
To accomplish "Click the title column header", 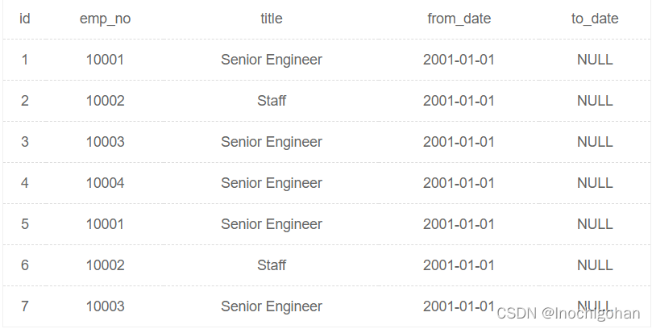I will pyautogui.click(x=272, y=19).
